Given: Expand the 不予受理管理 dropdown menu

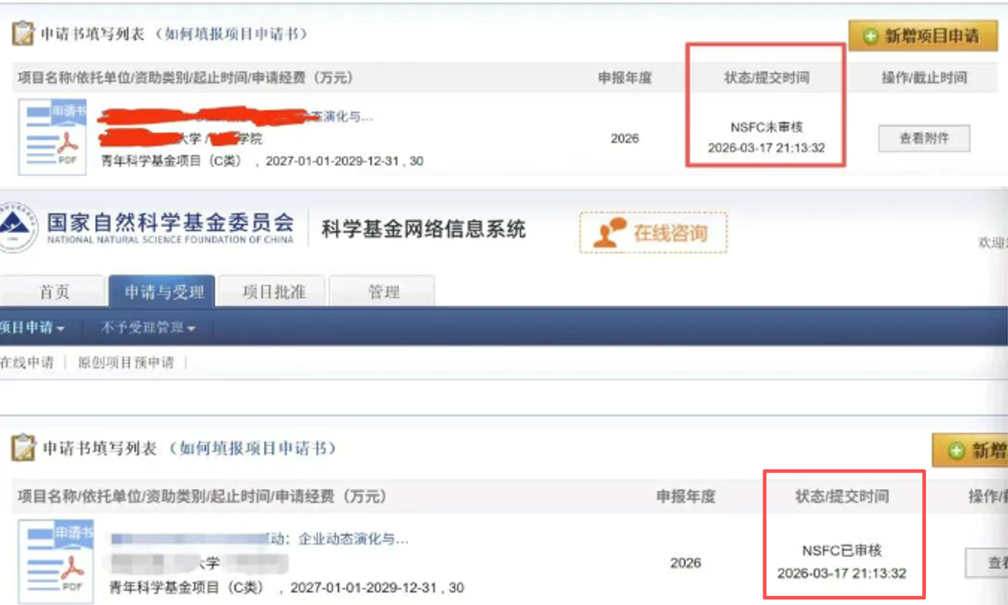Looking at the screenshot, I should 148,328.
